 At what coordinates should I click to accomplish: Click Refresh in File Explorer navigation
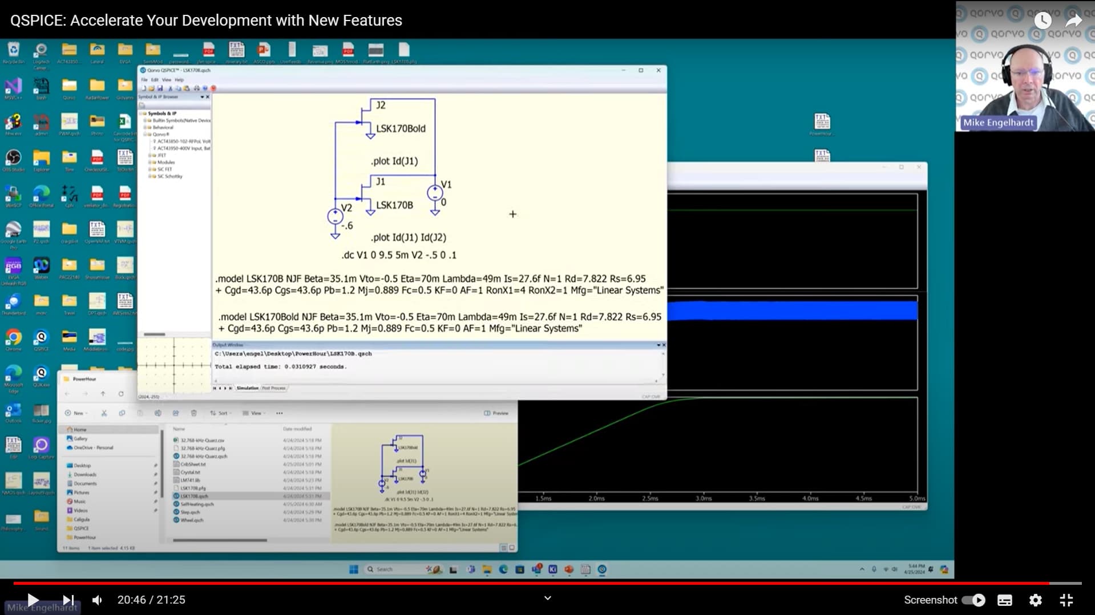point(121,394)
